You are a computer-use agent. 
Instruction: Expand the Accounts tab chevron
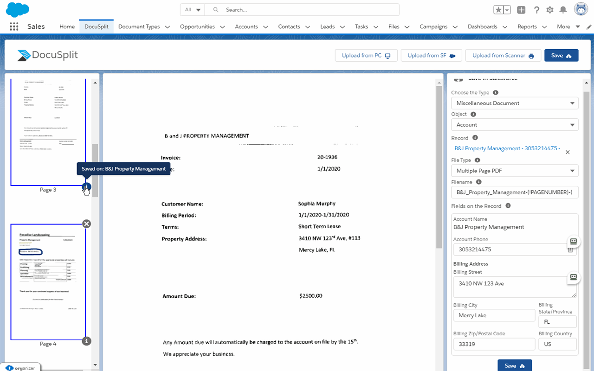pyautogui.click(x=265, y=27)
